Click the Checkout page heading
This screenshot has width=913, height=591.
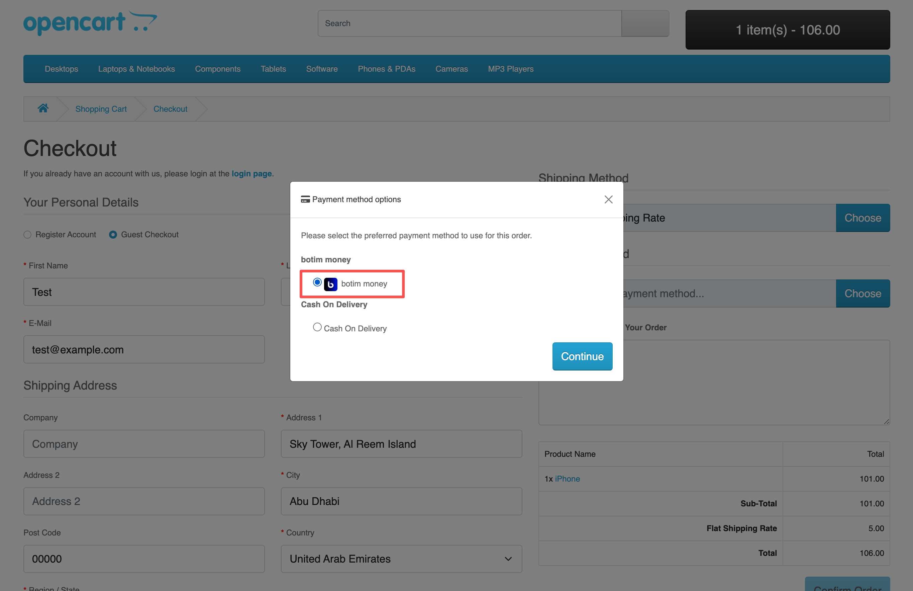[70, 148]
